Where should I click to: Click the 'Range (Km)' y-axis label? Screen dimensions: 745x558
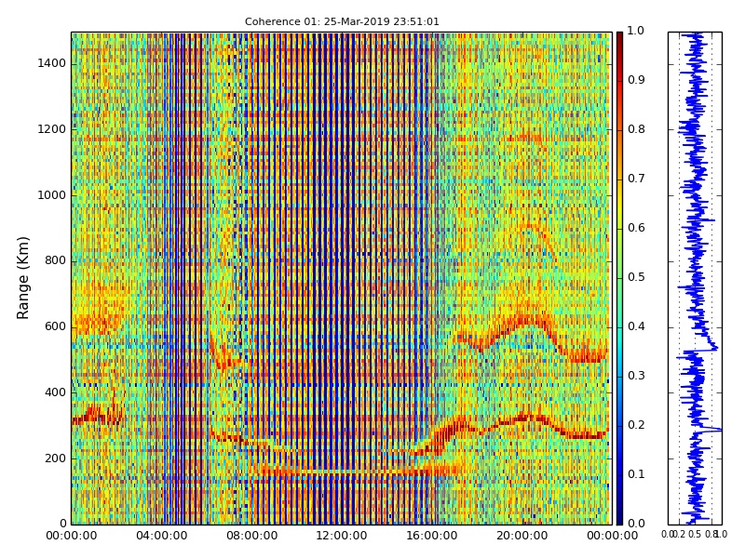pyautogui.click(x=22, y=278)
